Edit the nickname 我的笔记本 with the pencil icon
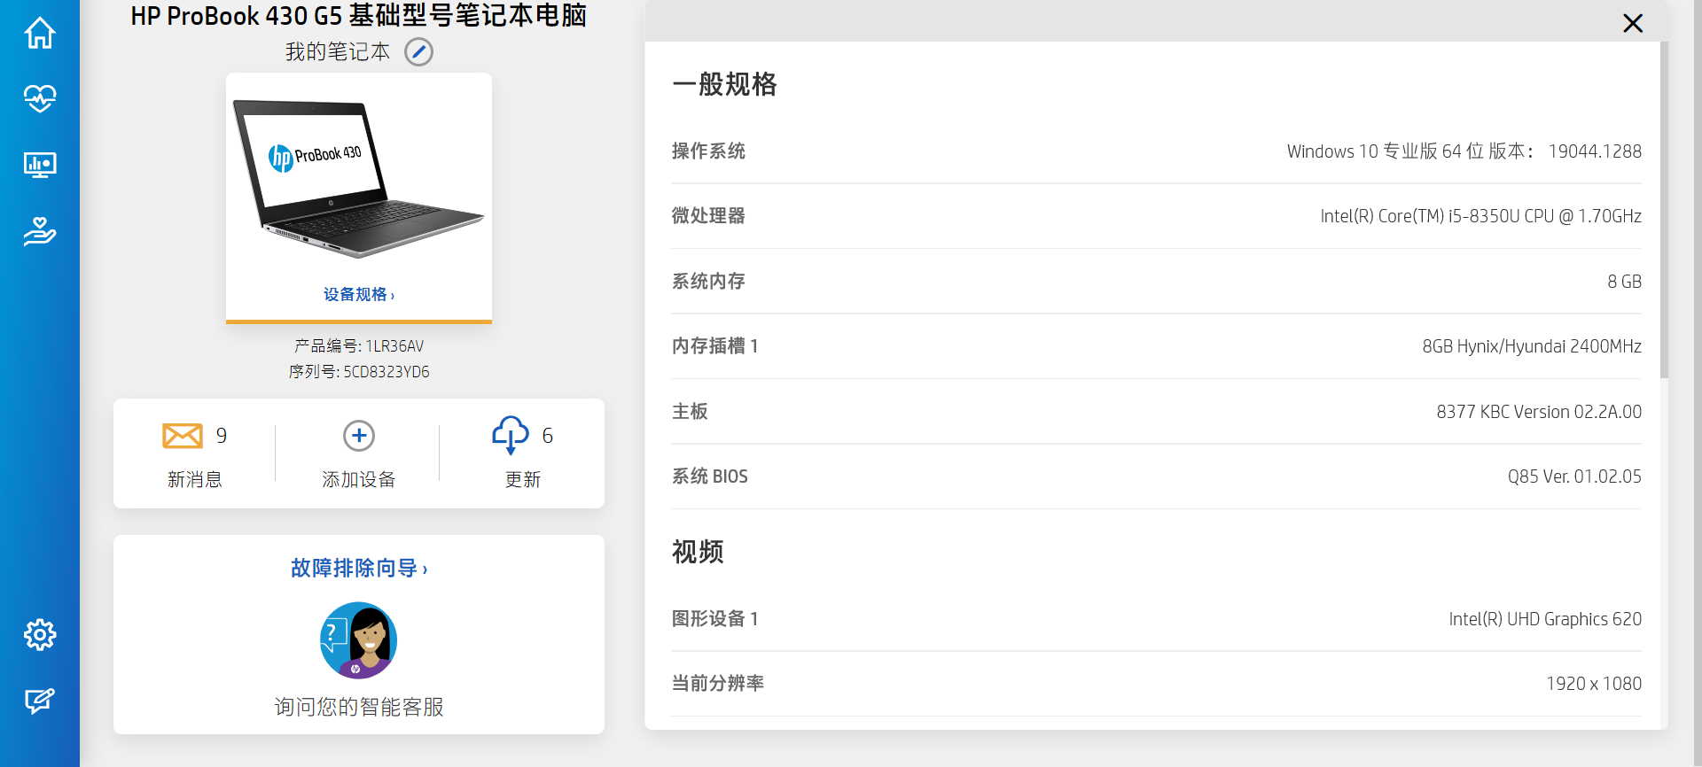1702x767 pixels. (419, 52)
